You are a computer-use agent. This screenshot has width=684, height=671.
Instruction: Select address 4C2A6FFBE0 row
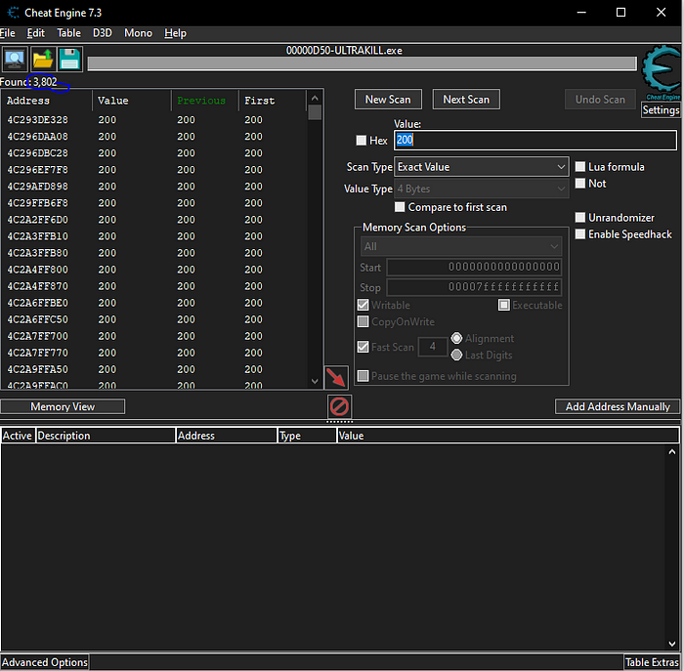tap(154, 303)
